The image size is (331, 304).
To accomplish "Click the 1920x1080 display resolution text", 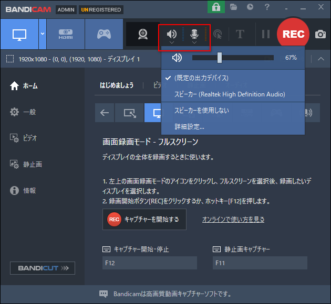I will pyautogui.click(x=79, y=59).
